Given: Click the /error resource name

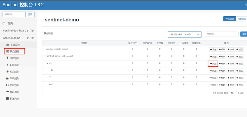Looking at the screenshot, I should point(51,84).
